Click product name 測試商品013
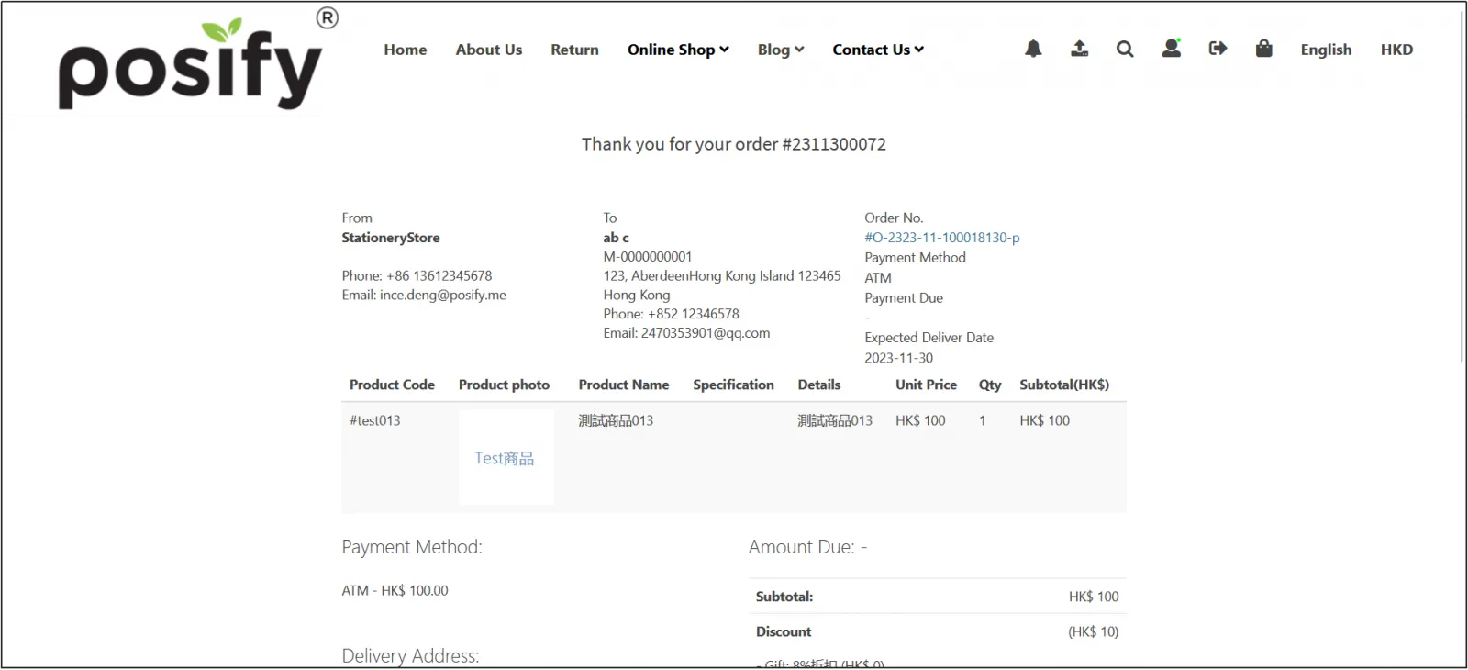This screenshot has height=670, width=1468. point(616,420)
